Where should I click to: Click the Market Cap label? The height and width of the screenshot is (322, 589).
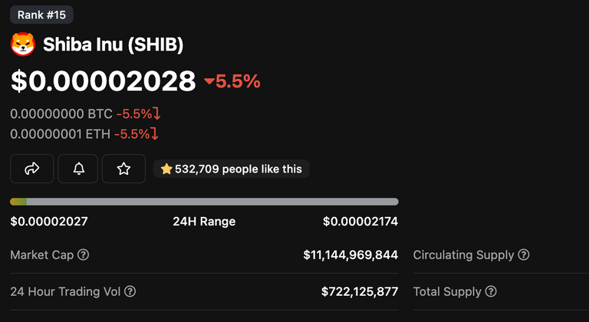[41, 255]
